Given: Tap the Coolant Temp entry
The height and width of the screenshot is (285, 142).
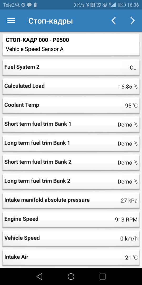Looking at the screenshot, I should pos(71,105).
